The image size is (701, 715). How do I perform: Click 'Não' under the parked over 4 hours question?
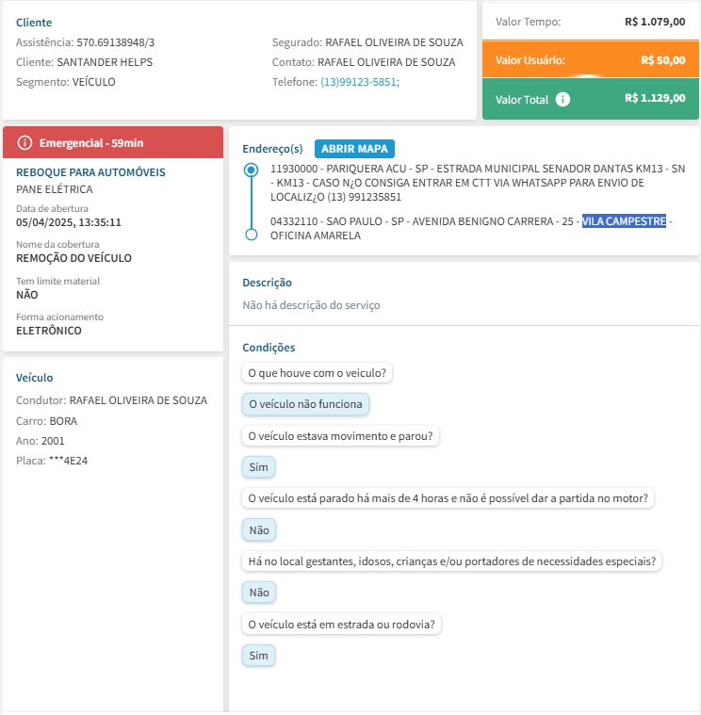pos(258,530)
